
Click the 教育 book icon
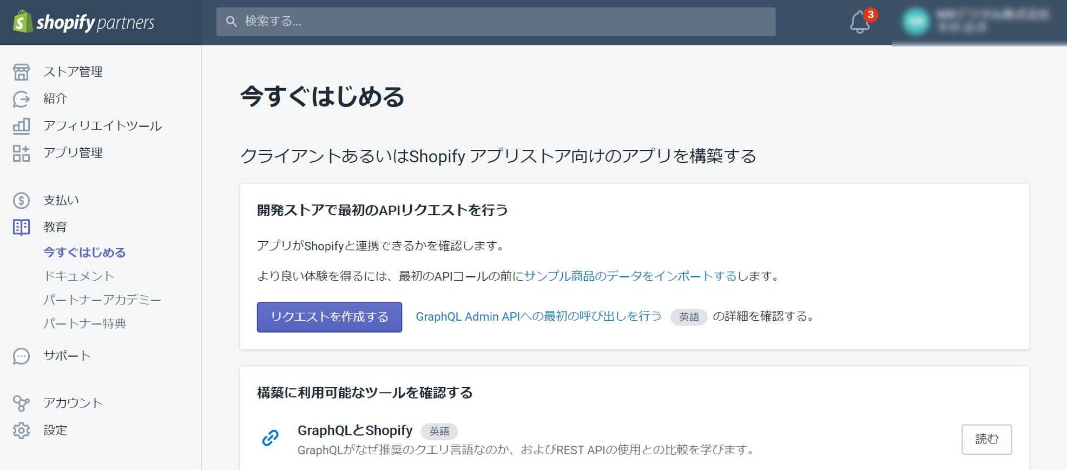point(21,227)
